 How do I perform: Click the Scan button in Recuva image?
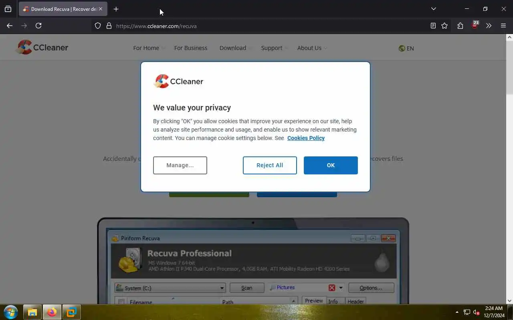tap(246, 288)
